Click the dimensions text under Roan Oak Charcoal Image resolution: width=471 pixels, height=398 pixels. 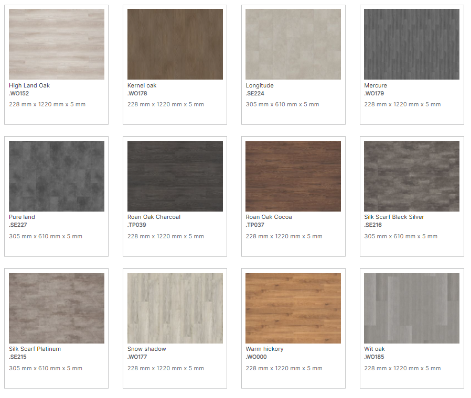(x=166, y=236)
